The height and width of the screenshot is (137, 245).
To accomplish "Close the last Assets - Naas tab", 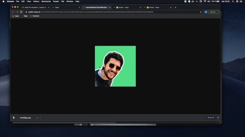I will click(x=171, y=8).
